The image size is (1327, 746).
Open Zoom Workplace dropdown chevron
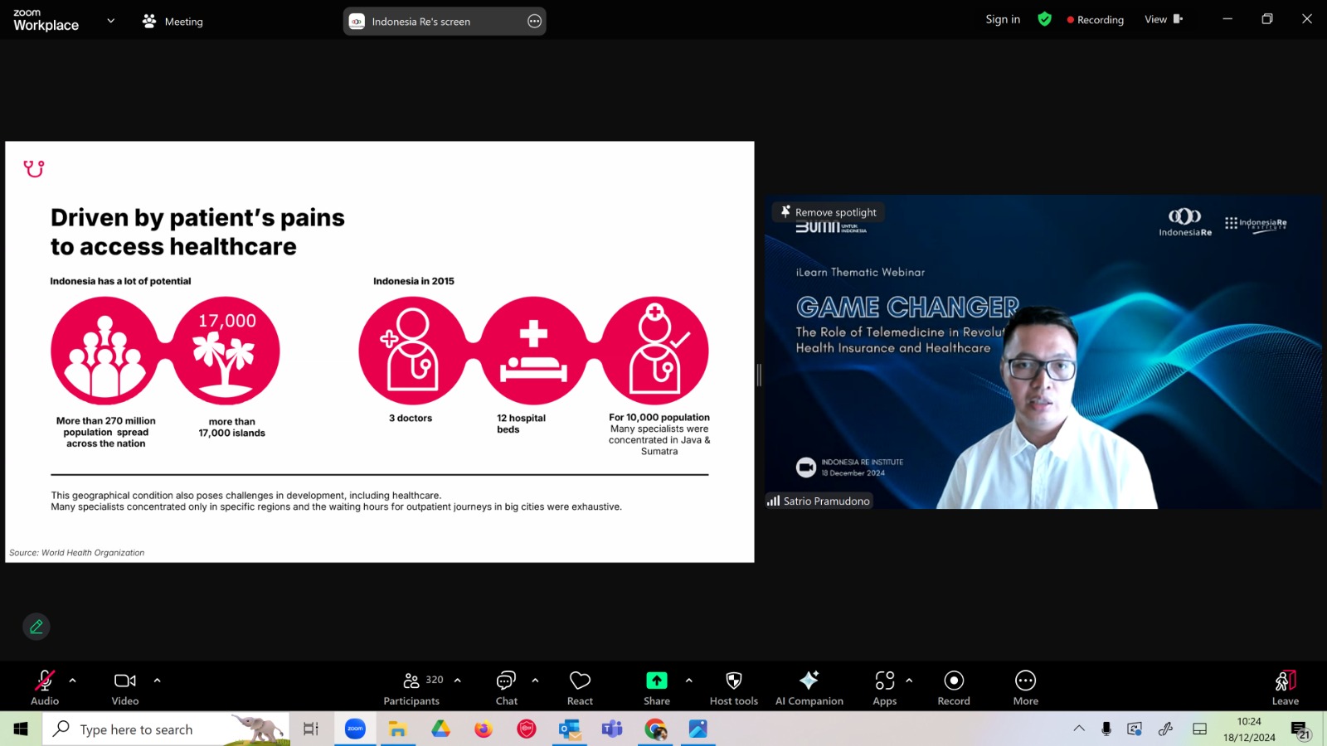click(111, 21)
